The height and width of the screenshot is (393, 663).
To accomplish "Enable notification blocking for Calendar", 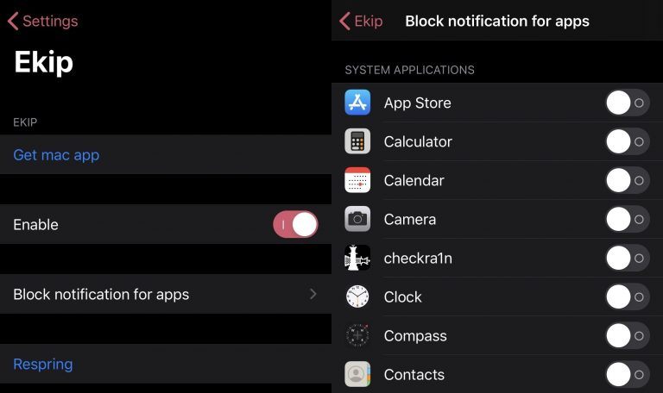I will (x=628, y=180).
